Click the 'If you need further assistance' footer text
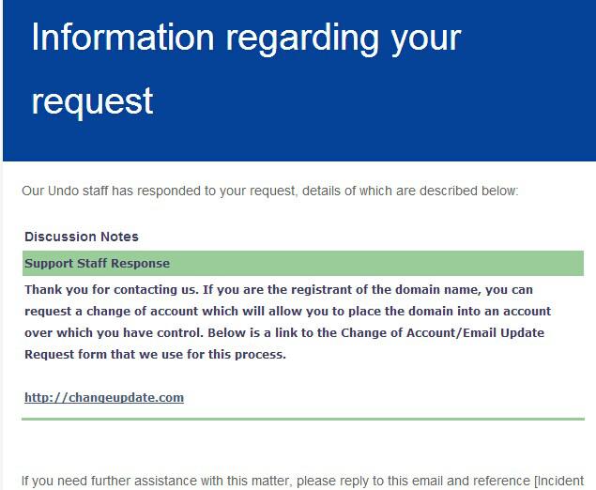 point(302,482)
